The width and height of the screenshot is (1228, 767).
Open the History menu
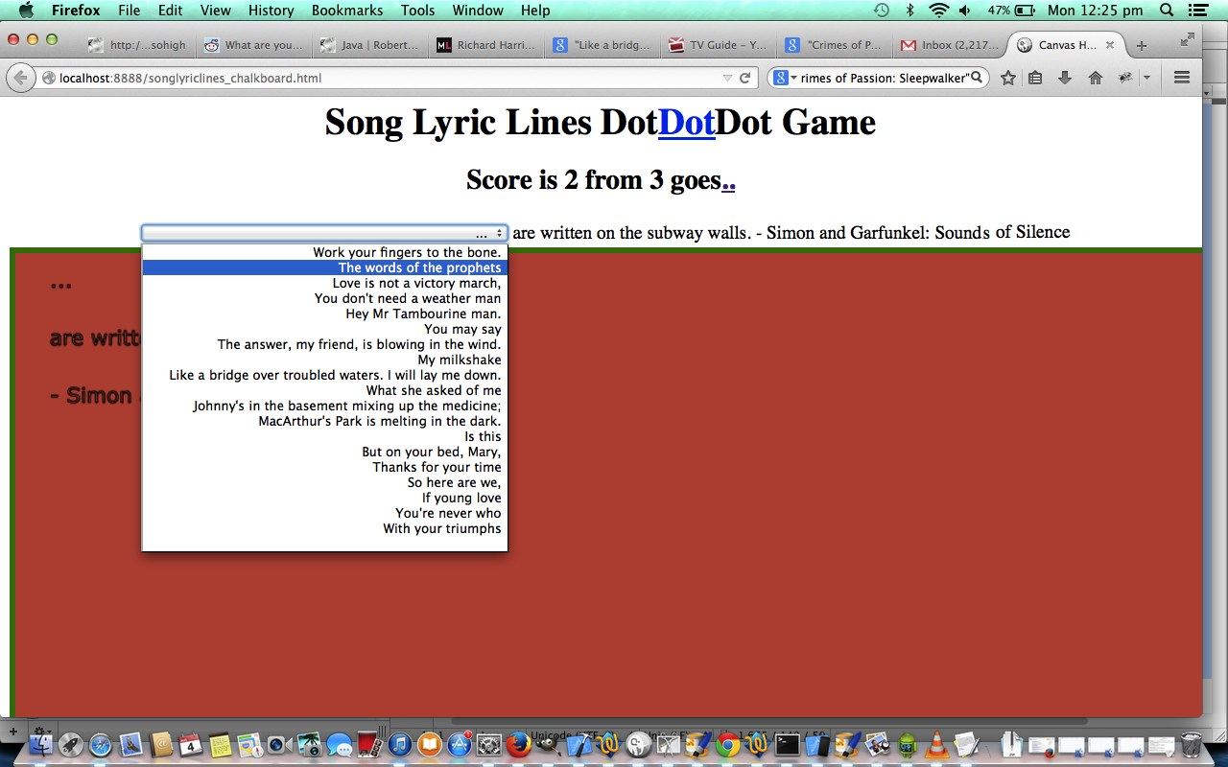(271, 11)
